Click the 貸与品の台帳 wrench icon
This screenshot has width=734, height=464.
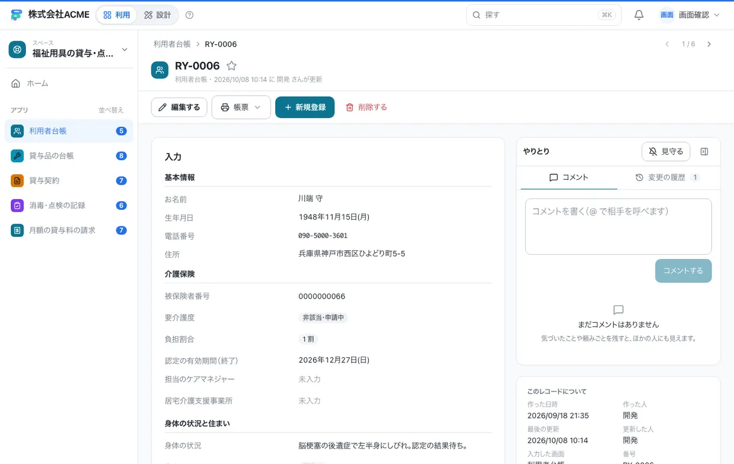[17, 155]
